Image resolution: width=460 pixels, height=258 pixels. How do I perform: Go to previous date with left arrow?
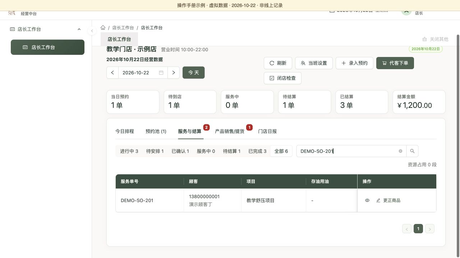point(112,73)
